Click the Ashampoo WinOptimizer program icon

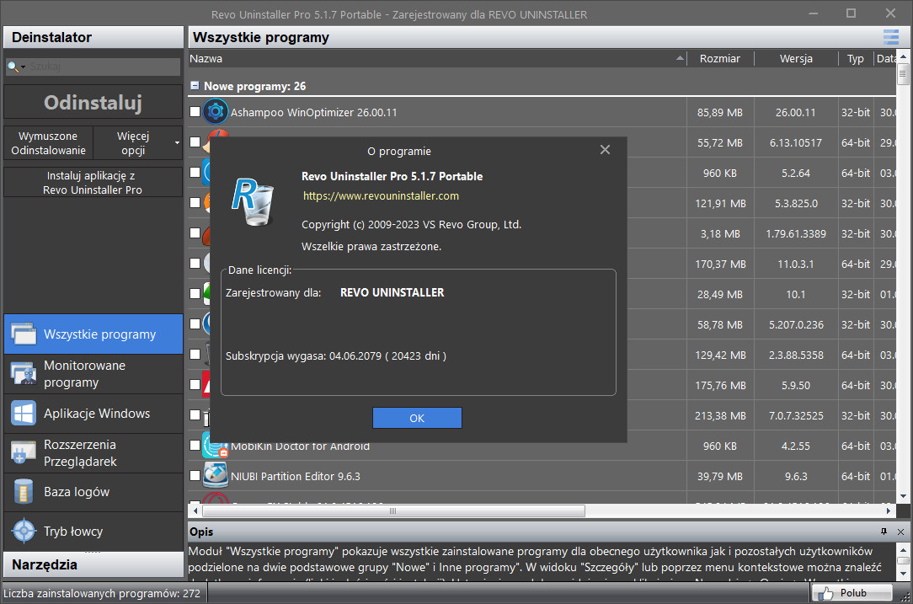click(216, 111)
